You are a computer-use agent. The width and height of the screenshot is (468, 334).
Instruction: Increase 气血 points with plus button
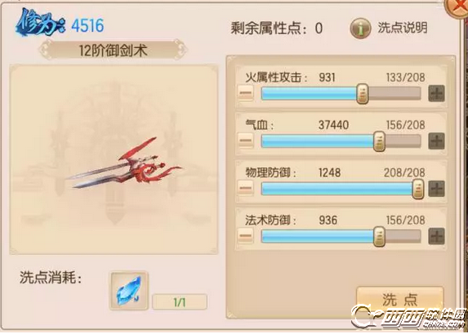(x=436, y=141)
